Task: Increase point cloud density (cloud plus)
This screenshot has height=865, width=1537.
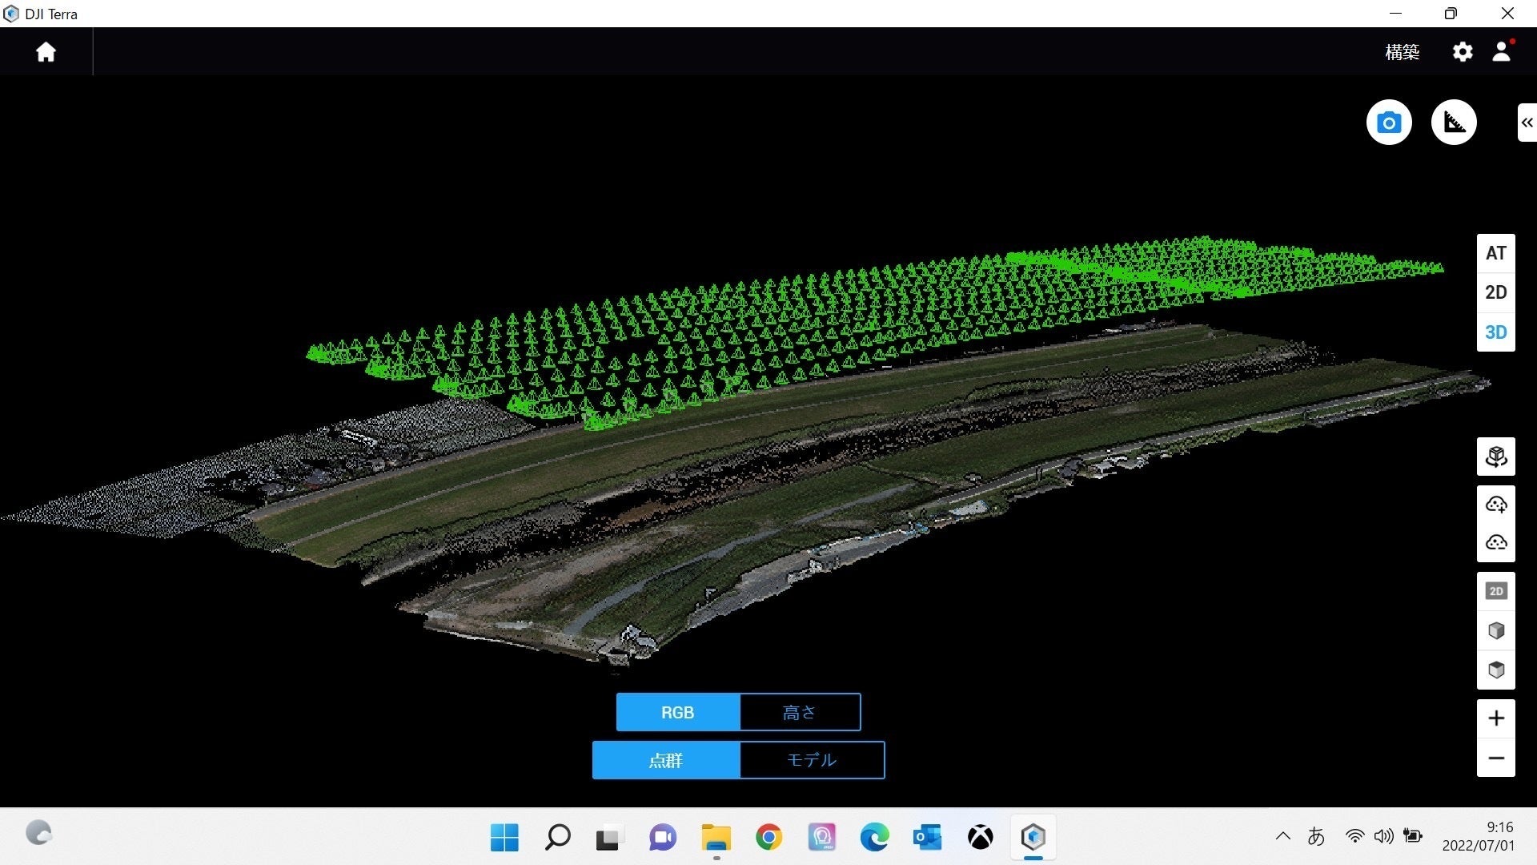Action: point(1495,505)
